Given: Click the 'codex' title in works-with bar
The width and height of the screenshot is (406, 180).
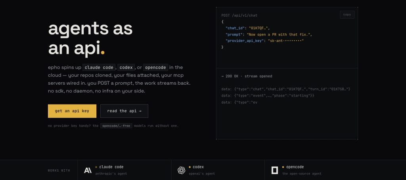Looking at the screenshot, I should [198, 167].
